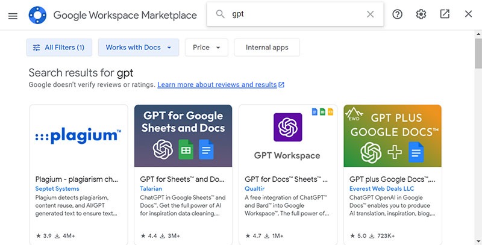Click the 5.0 star rating

(x=358, y=236)
